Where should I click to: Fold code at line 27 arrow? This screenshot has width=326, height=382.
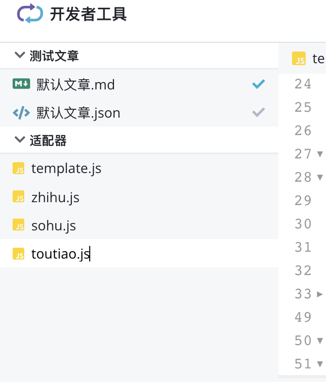(x=320, y=154)
